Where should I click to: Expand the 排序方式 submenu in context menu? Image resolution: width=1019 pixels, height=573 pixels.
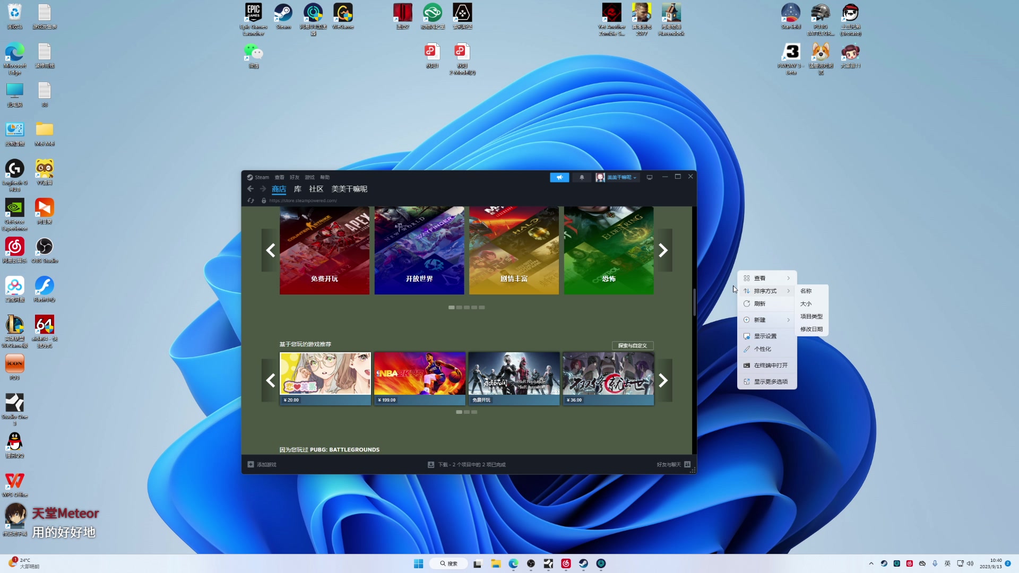tap(767, 291)
